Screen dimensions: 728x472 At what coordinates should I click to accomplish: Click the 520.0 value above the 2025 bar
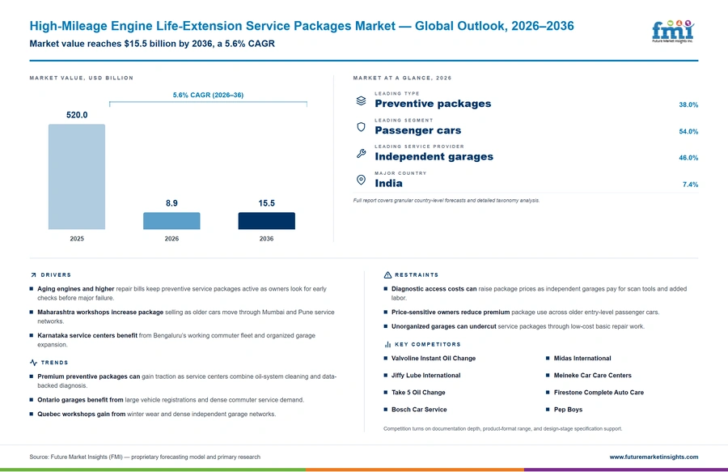[77, 115]
